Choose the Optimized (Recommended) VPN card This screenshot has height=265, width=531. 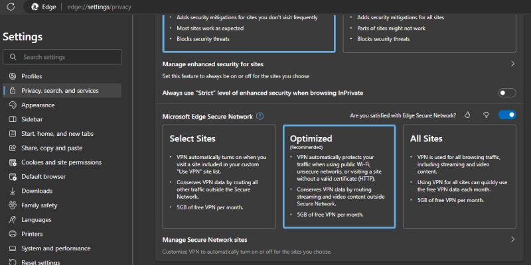(339, 176)
